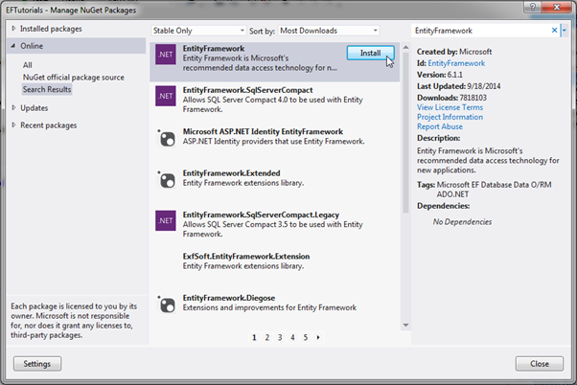Screen dimensions: 577x385
Task: Expand the Updates node
Action: tap(13, 107)
